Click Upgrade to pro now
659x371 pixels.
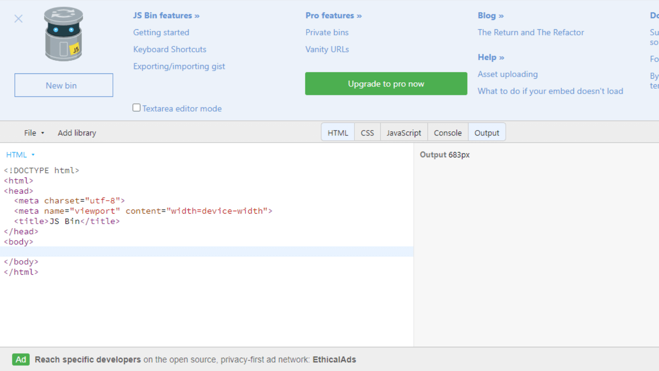pos(386,84)
